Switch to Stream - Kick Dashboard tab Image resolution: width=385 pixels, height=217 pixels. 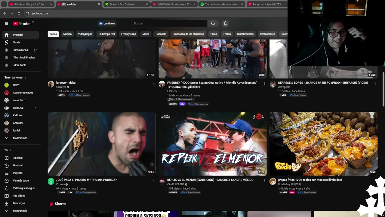coord(127,4)
